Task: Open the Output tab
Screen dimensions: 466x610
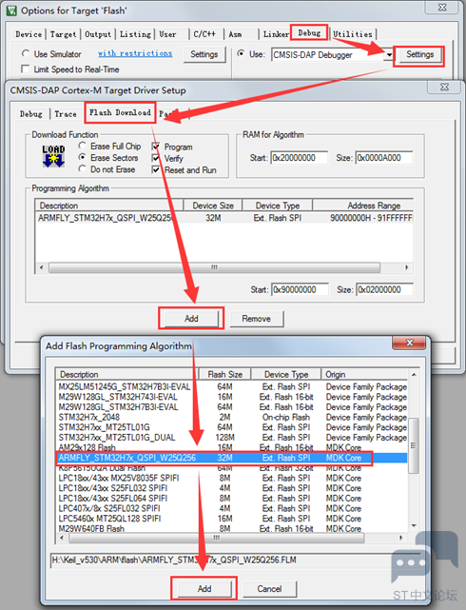Action: click(98, 34)
